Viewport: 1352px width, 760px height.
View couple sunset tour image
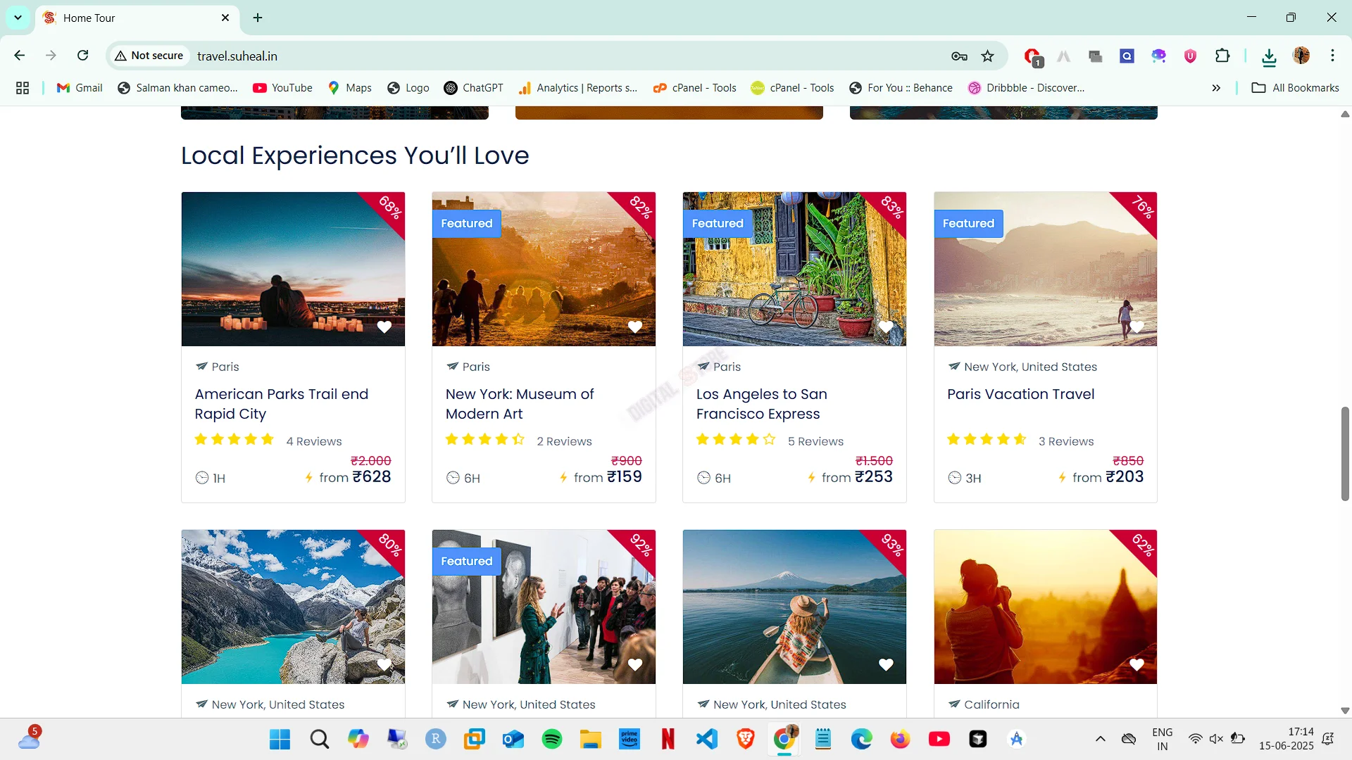pos(293,269)
